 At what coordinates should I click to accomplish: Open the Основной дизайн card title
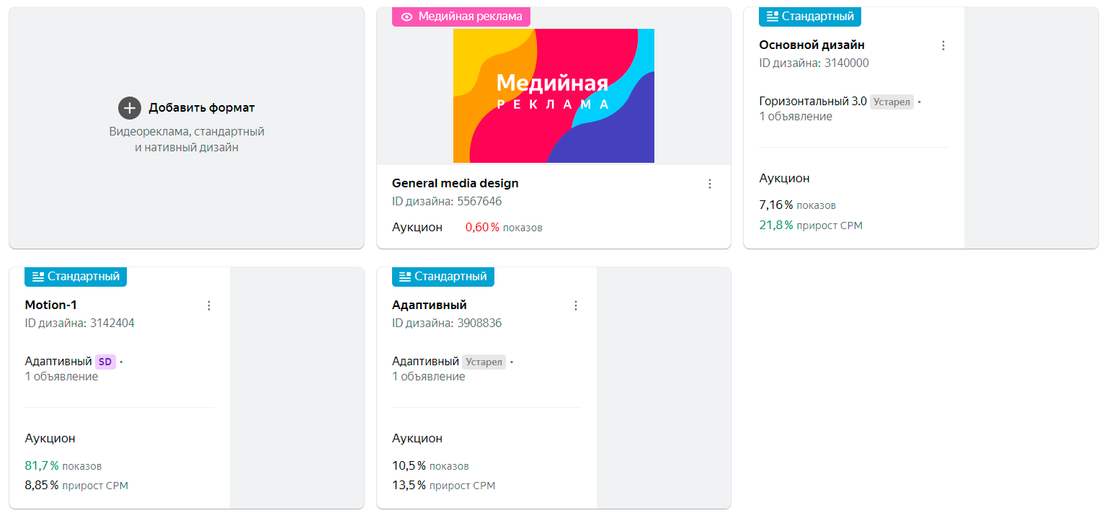pos(812,45)
